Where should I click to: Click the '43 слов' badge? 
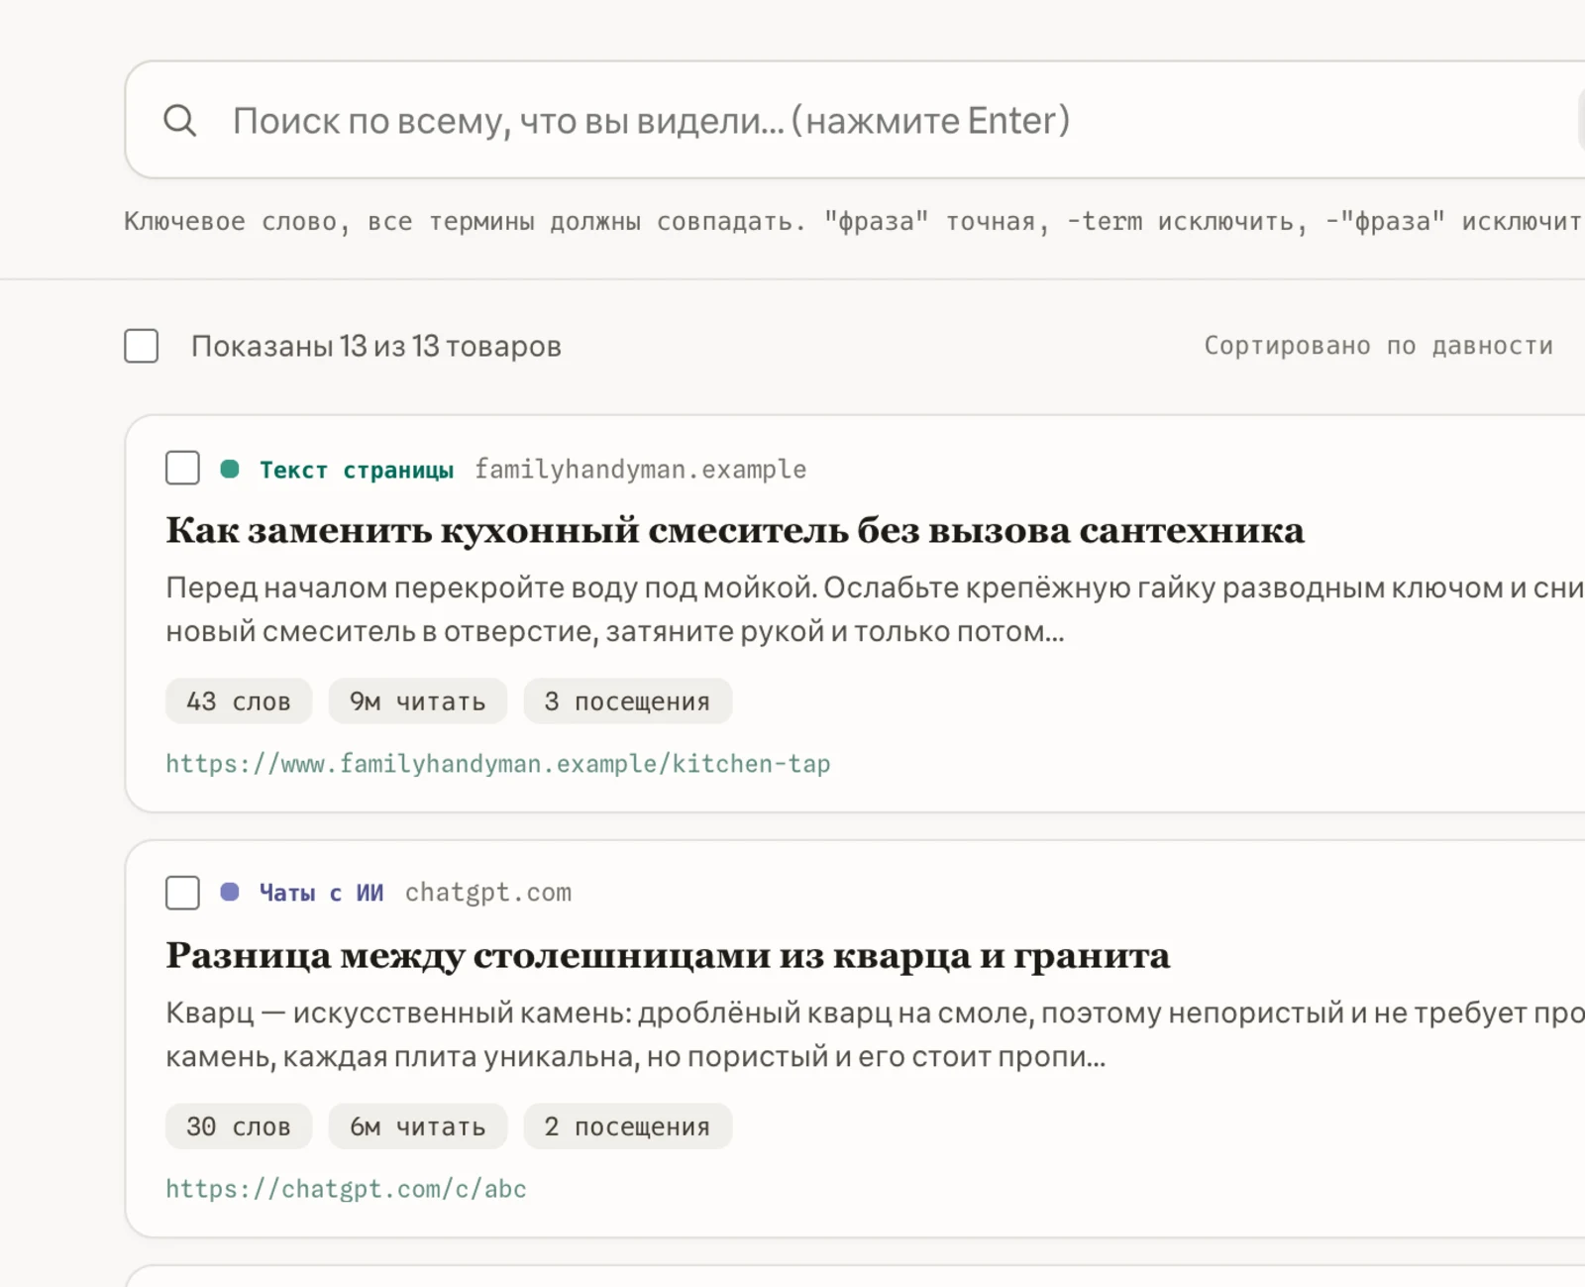click(x=239, y=701)
